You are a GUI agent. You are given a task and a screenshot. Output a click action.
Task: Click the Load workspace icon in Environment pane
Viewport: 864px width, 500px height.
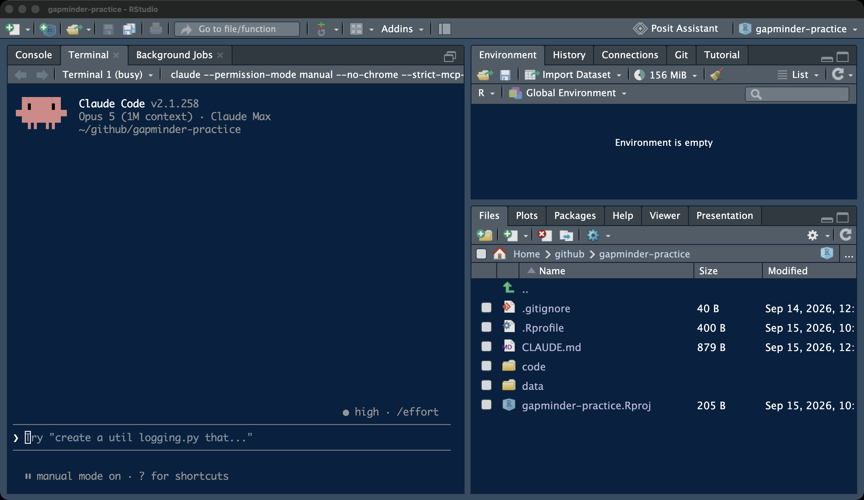tap(485, 74)
